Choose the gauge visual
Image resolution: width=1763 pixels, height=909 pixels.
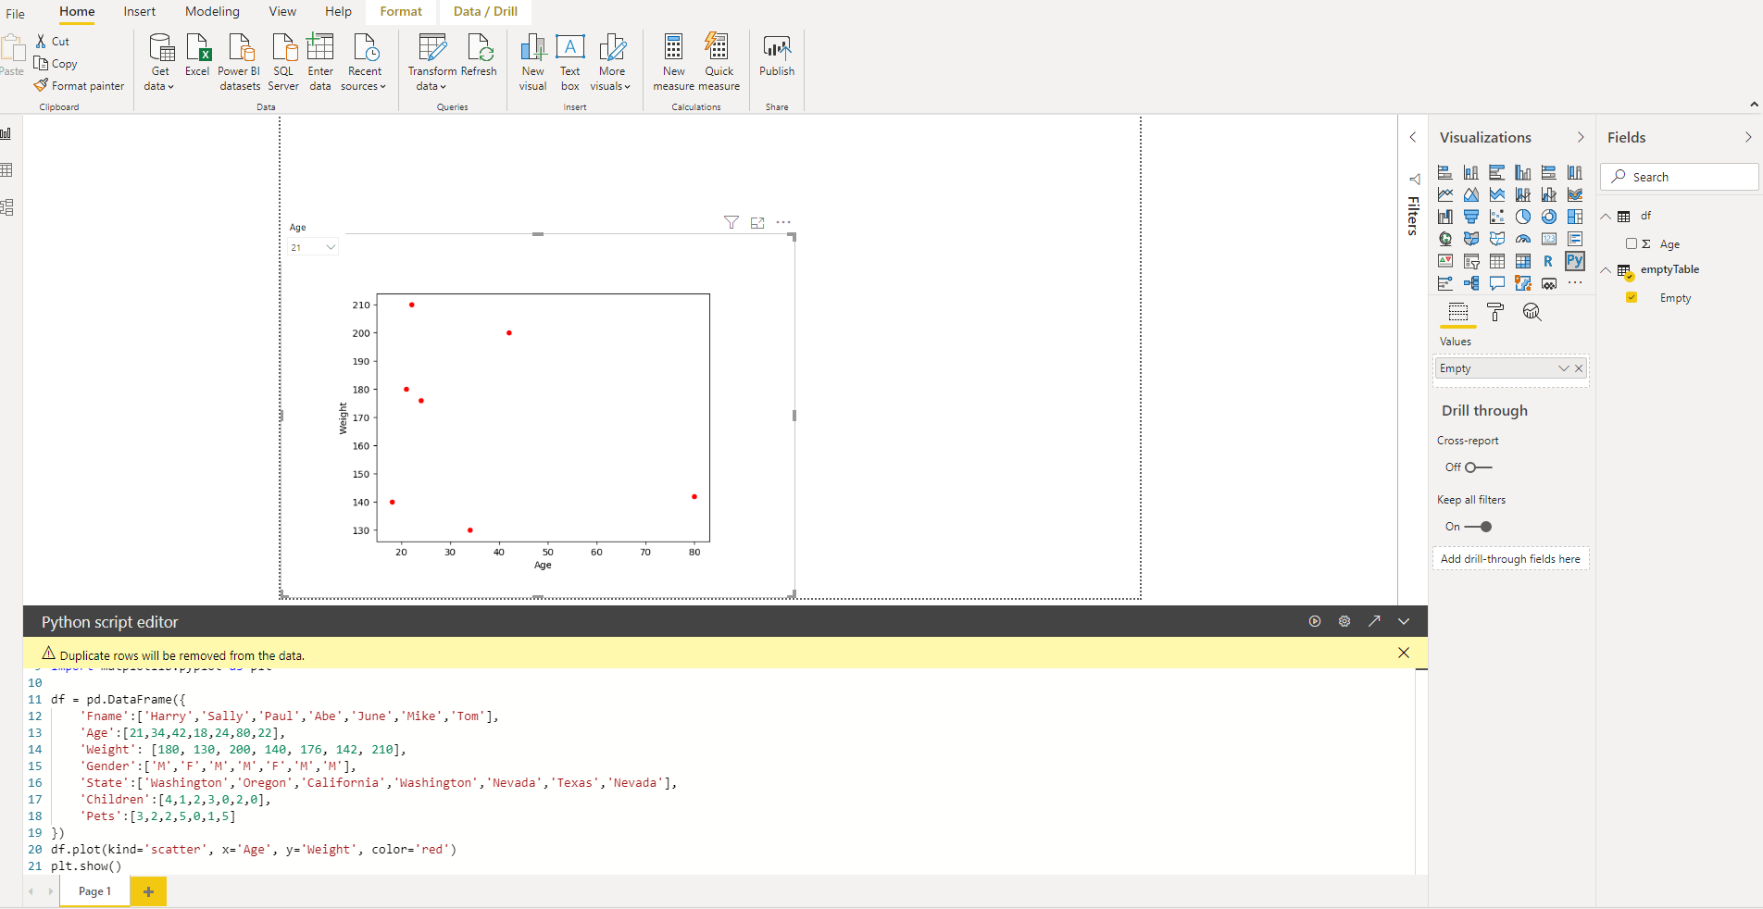tap(1522, 239)
